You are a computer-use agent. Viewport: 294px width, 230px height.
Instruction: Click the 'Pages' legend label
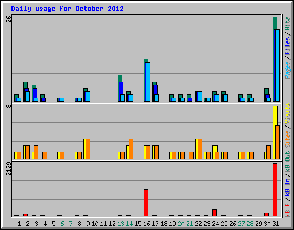[288, 70]
